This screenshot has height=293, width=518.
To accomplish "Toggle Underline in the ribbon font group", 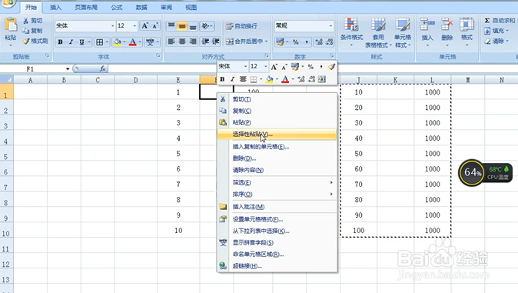I will click(x=81, y=42).
